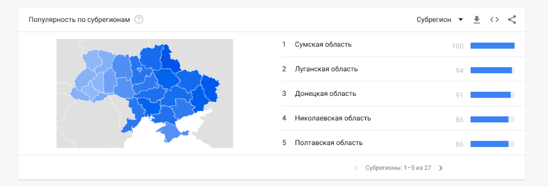The height and width of the screenshot is (186, 549).
Task: Click the bar for Сумская область
Action: tap(492, 46)
